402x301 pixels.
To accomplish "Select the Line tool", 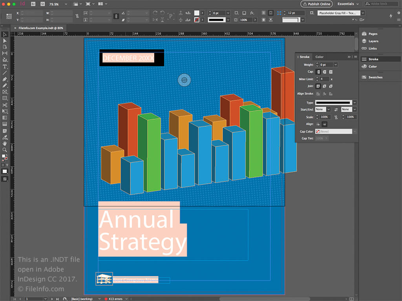I will (5, 73).
